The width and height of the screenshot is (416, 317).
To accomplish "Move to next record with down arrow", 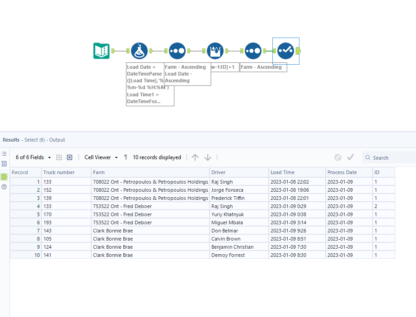I will click(208, 157).
